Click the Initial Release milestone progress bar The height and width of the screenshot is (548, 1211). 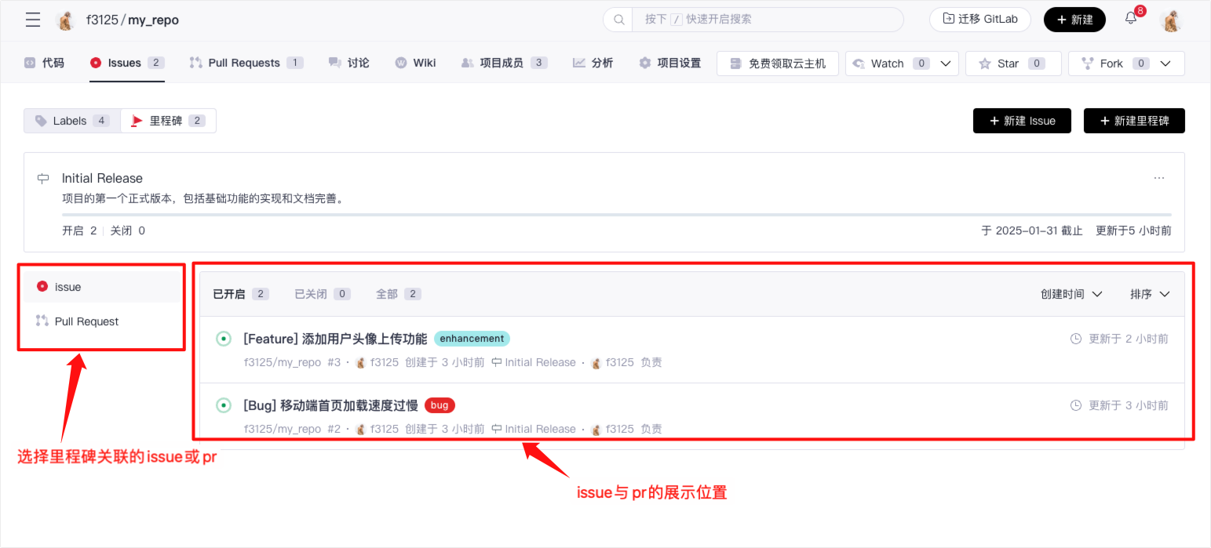coord(616,214)
